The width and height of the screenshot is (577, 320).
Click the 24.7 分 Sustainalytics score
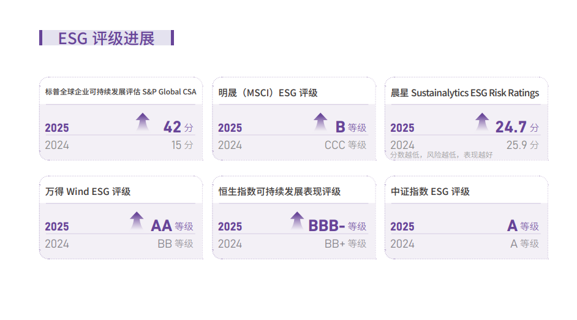[517, 128]
